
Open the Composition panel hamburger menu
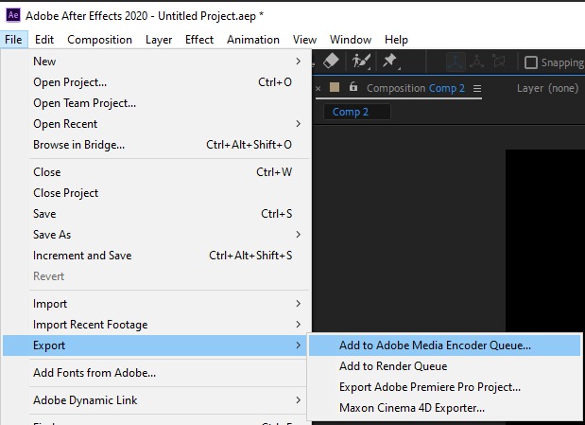pyautogui.click(x=477, y=89)
